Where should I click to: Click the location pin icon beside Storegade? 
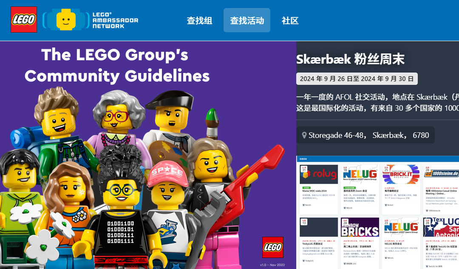pyautogui.click(x=304, y=135)
